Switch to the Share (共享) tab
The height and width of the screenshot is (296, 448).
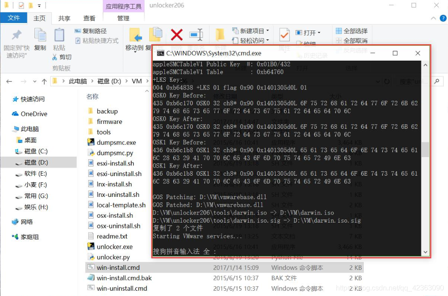(64, 18)
